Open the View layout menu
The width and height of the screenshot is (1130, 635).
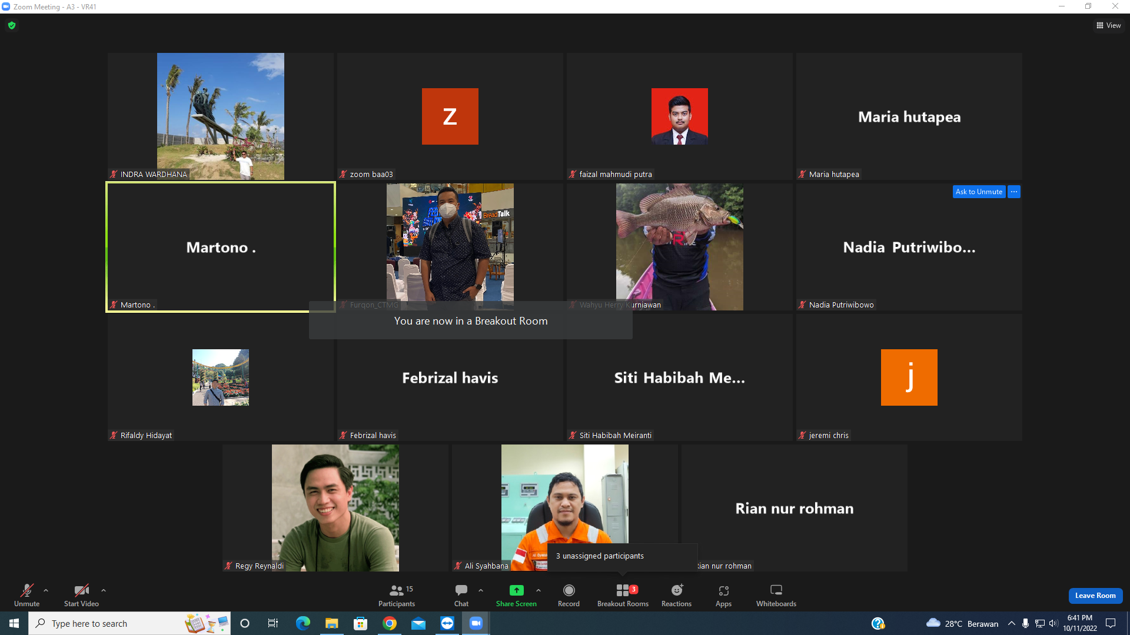click(x=1109, y=25)
